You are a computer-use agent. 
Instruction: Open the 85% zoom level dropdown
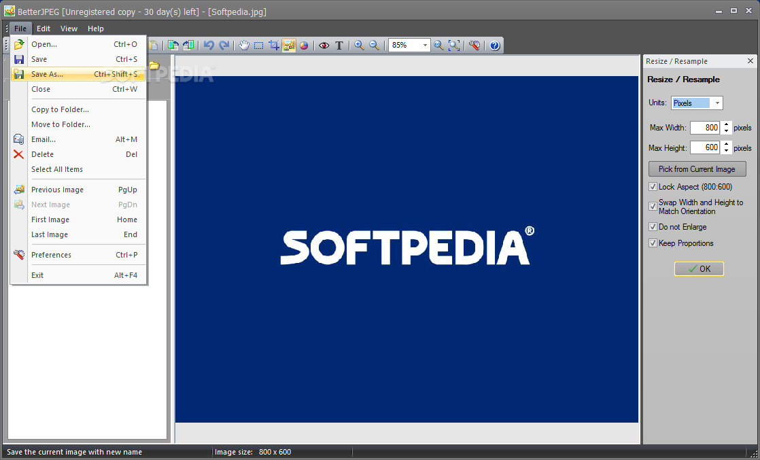click(x=425, y=46)
